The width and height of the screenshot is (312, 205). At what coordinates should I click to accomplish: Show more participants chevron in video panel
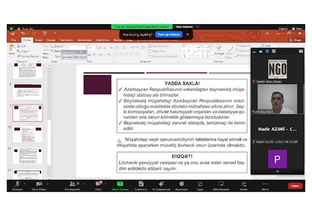[x=278, y=171]
